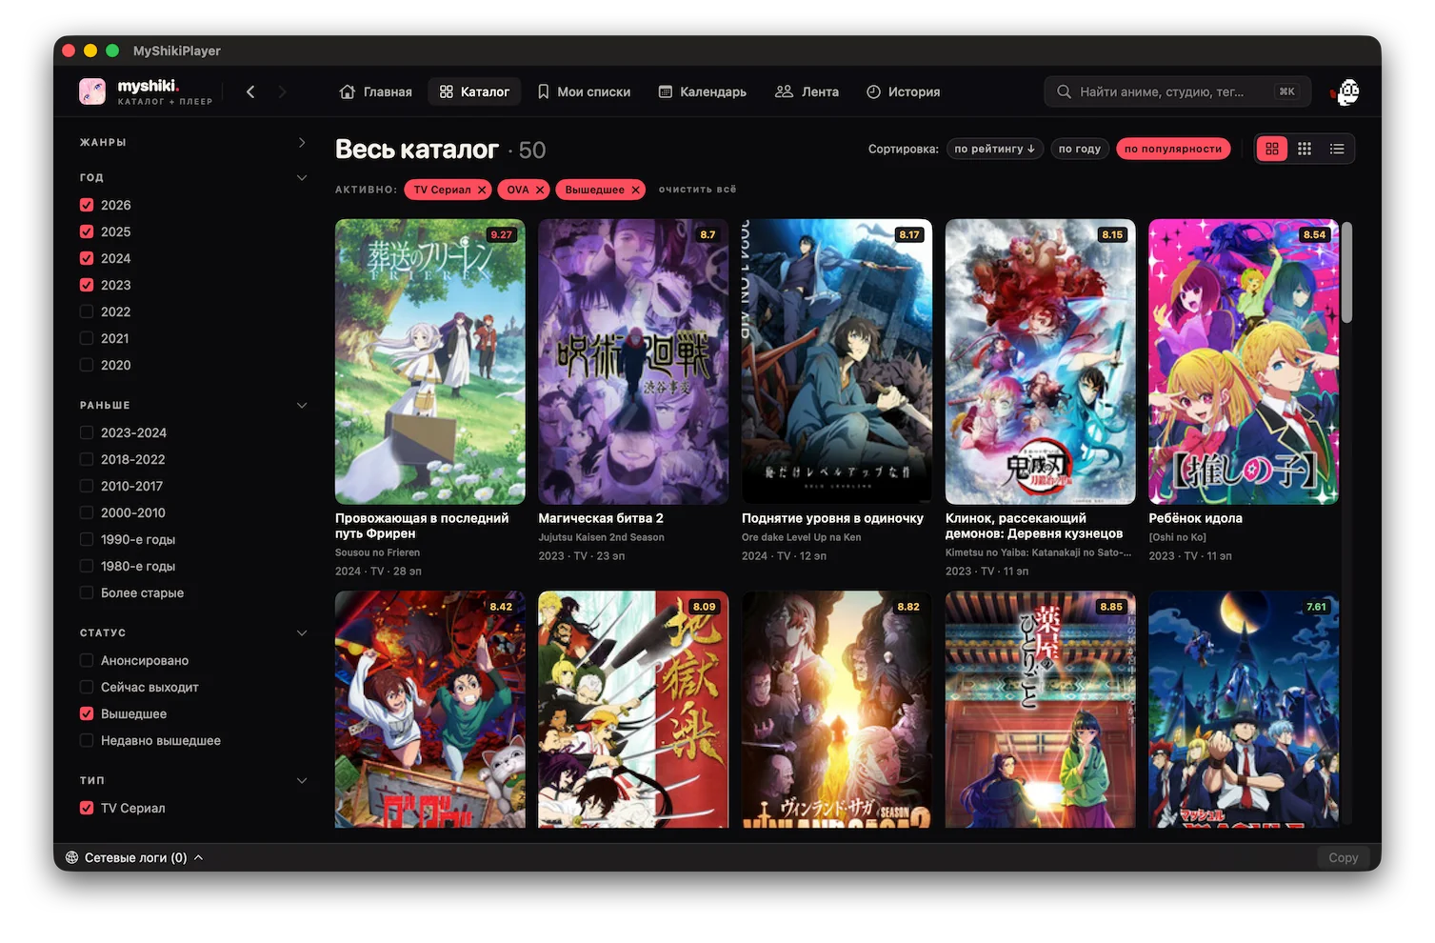Go forward with the right arrow
The width and height of the screenshot is (1435, 943).
coord(282,91)
